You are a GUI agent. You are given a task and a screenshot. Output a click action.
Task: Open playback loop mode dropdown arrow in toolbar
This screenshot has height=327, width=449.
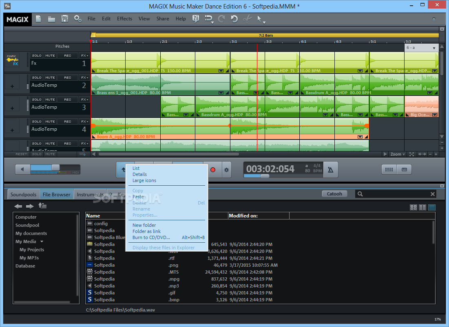pos(212,22)
